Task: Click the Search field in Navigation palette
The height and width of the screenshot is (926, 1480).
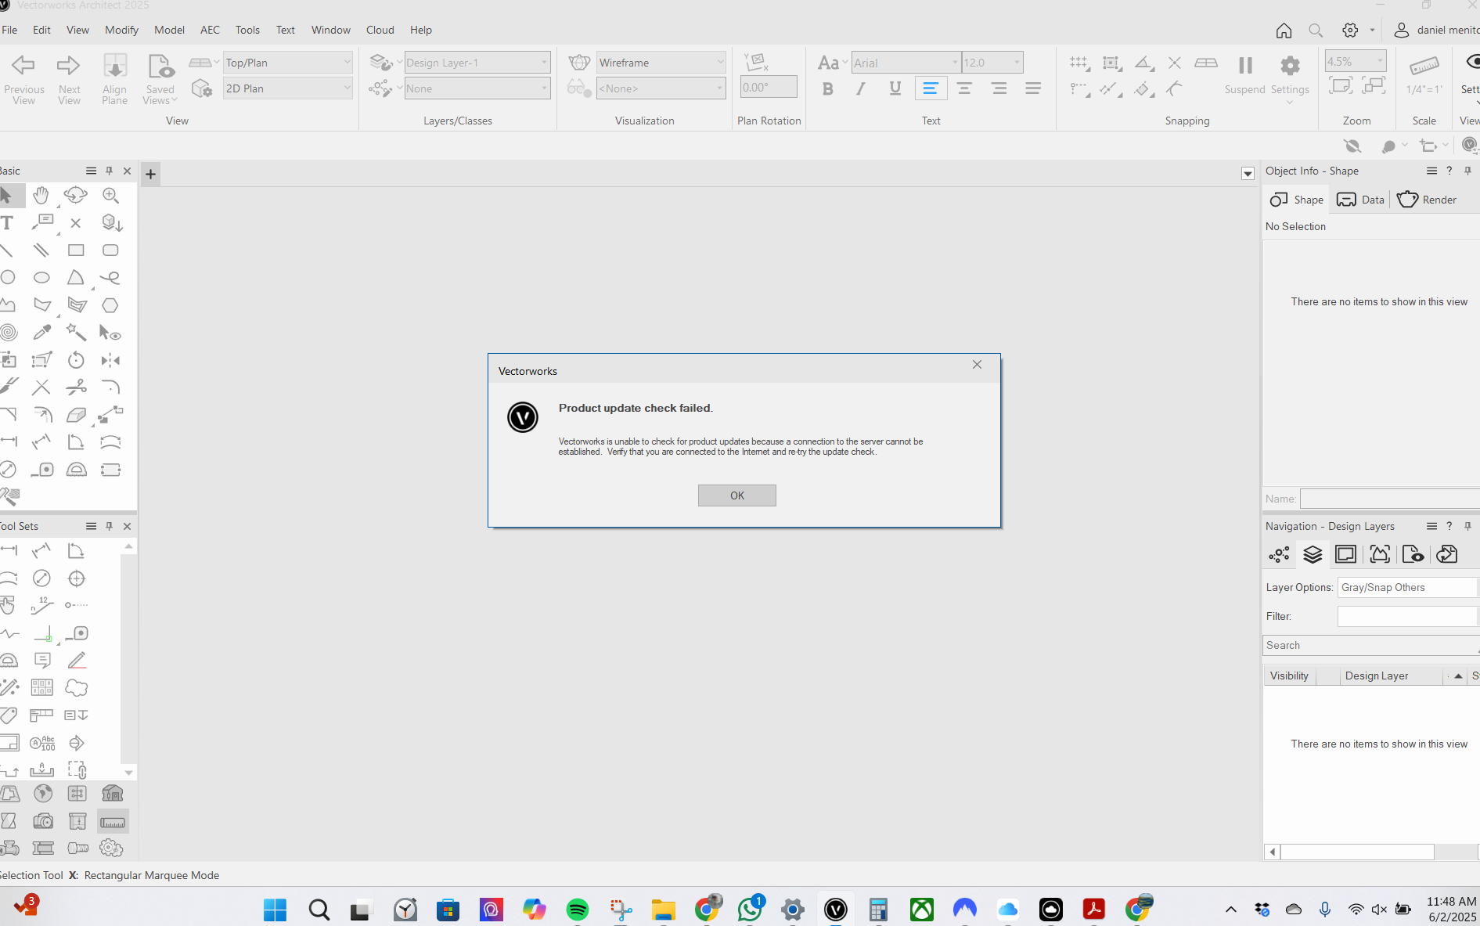Action: coord(1370,646)
